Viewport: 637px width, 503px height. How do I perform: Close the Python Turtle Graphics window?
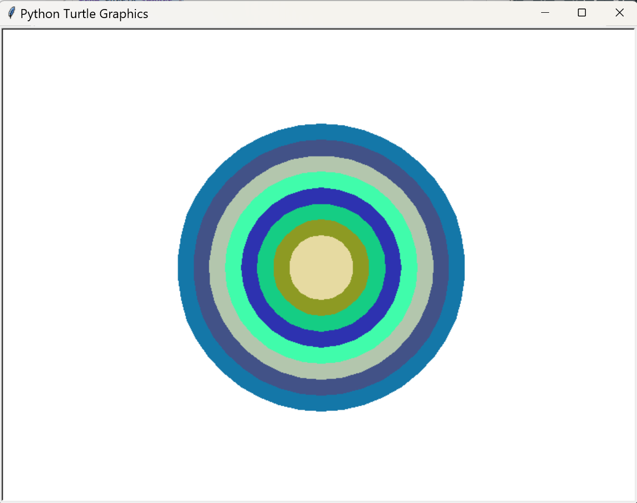click(619, 13)
